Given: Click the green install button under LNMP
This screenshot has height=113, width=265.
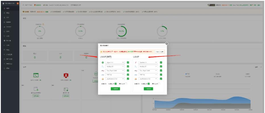Looking at the screenshot, I should 115,89.
